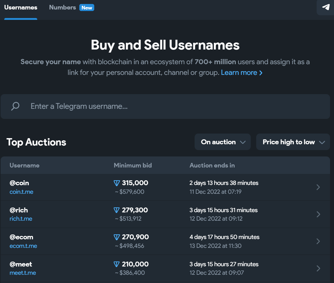Click the Telegram paper plane icon
The width and height of the screenshot is (334, 283).
tap(326, 7)
